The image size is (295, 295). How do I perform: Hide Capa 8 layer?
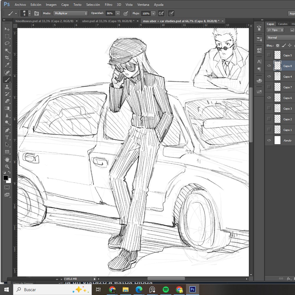(269, 66)
